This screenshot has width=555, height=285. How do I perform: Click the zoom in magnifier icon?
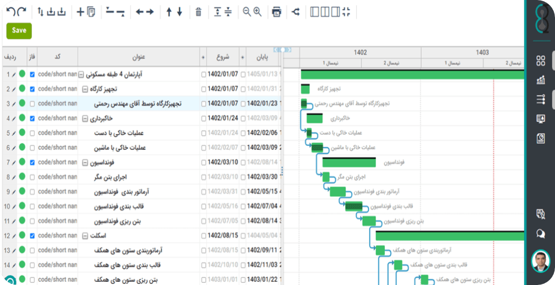(257, 12)
